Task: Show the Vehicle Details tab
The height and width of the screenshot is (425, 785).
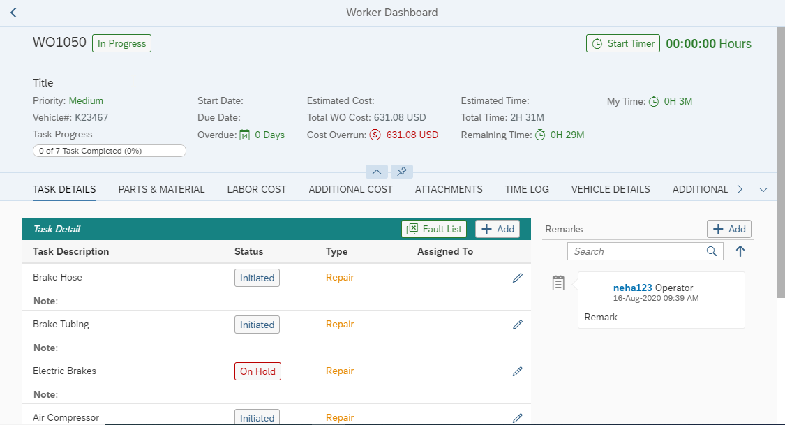Action: (611, 189)
